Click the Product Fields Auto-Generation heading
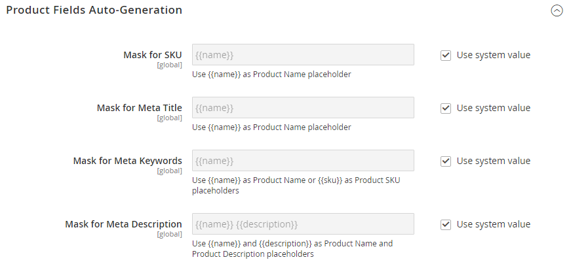Viewport: 571px width, 266px height. [94, 10]
